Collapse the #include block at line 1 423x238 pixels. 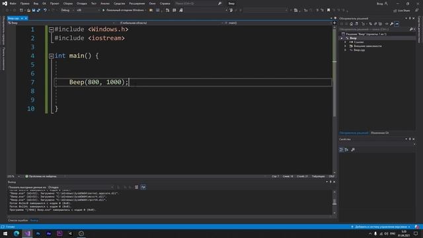click(51, 30)
